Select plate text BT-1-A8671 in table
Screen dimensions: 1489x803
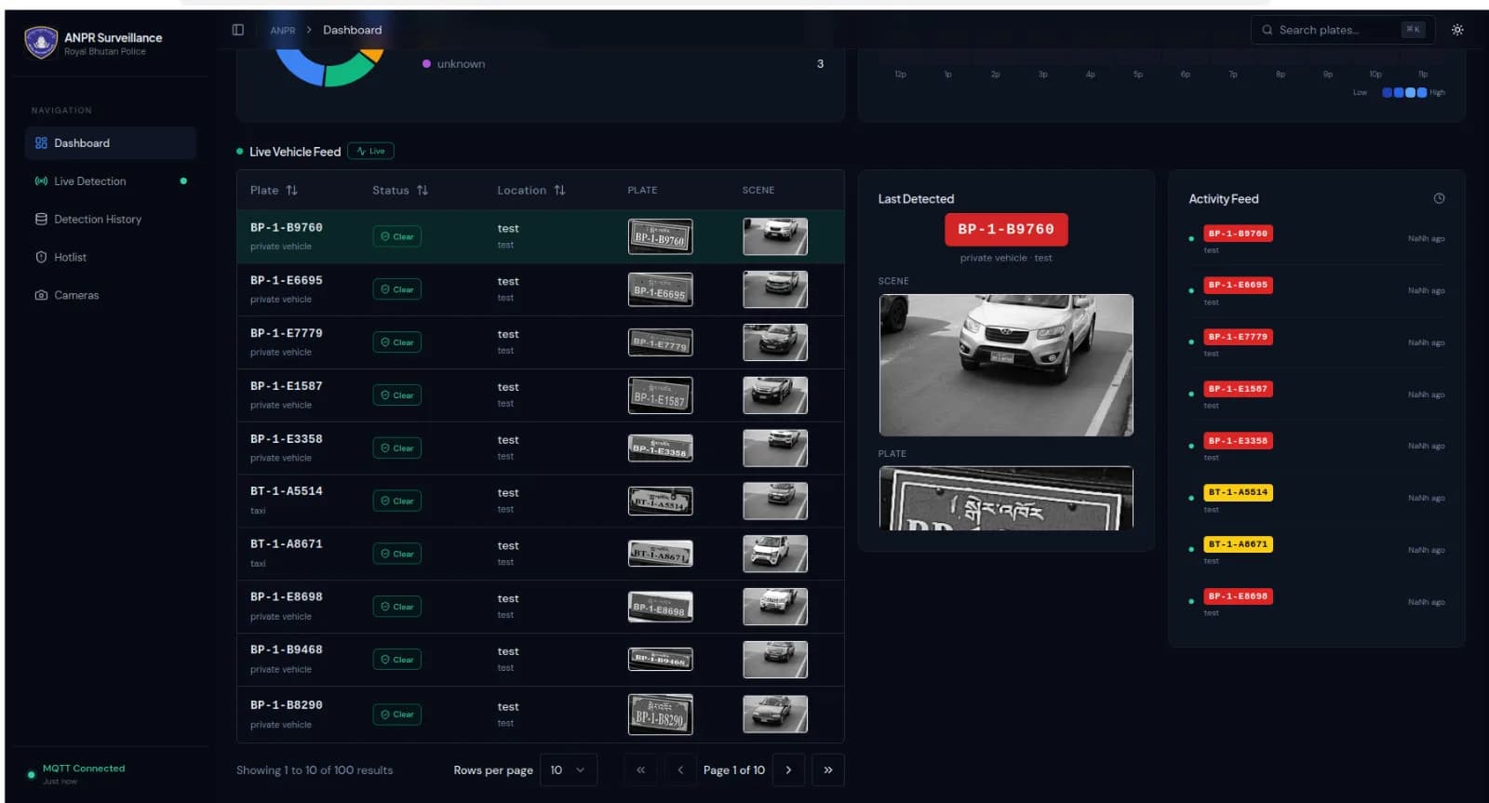coord(287,544)
